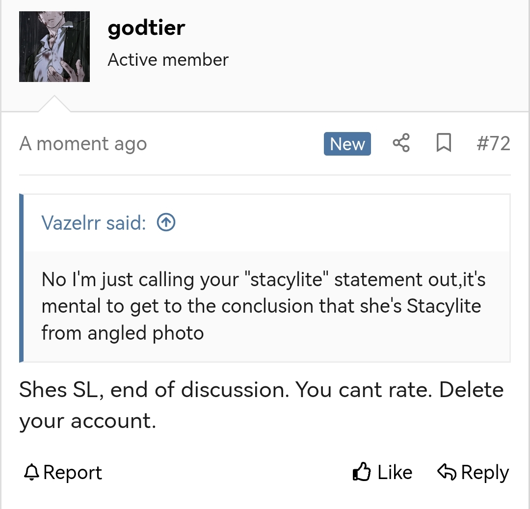The height and width of the screenshot is (509, 530).
Task: Open the #72 post permalink
Action: click(493, 144)
